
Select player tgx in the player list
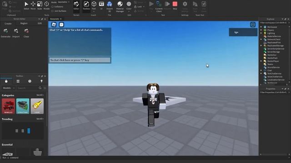coord(243,32)
